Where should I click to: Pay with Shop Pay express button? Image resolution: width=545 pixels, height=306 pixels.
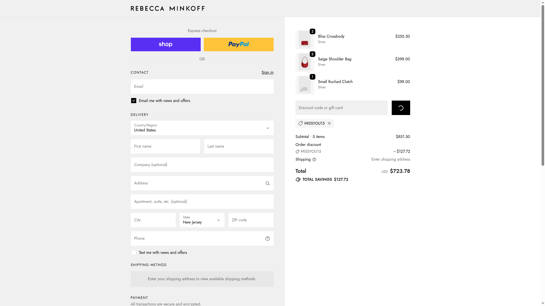(x=165, y=44)
